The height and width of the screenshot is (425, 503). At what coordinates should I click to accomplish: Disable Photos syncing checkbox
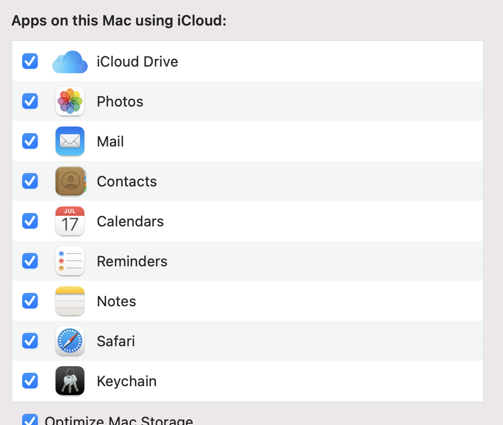(x=30, y=102)
